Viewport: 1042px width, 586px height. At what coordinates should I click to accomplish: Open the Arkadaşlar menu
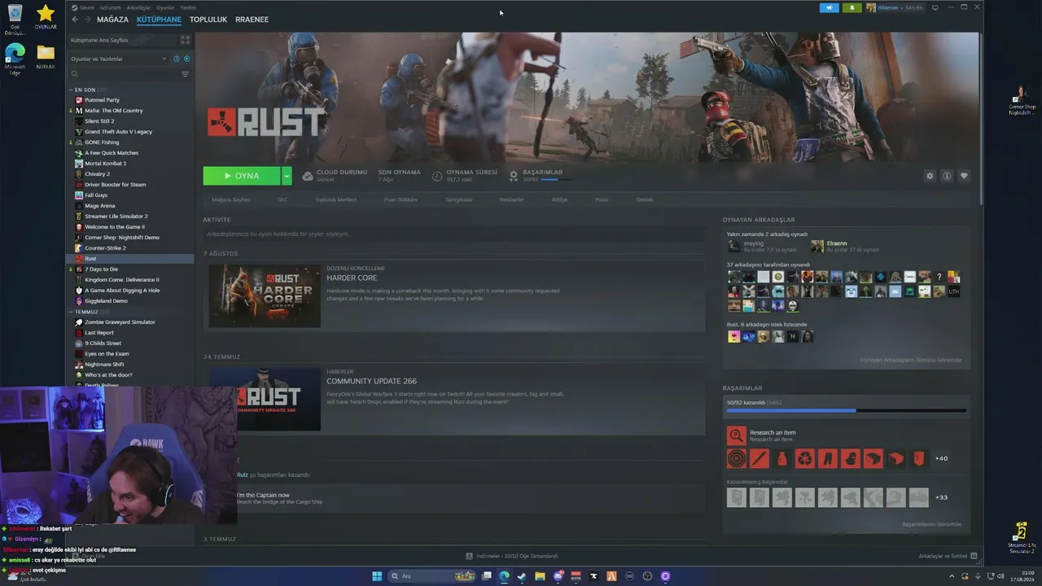point(138,7)
